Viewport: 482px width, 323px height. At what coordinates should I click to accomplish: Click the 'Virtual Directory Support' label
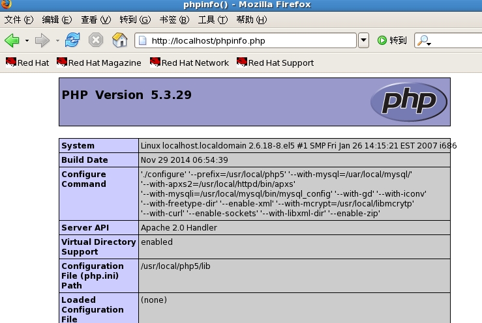pos(98,247)
